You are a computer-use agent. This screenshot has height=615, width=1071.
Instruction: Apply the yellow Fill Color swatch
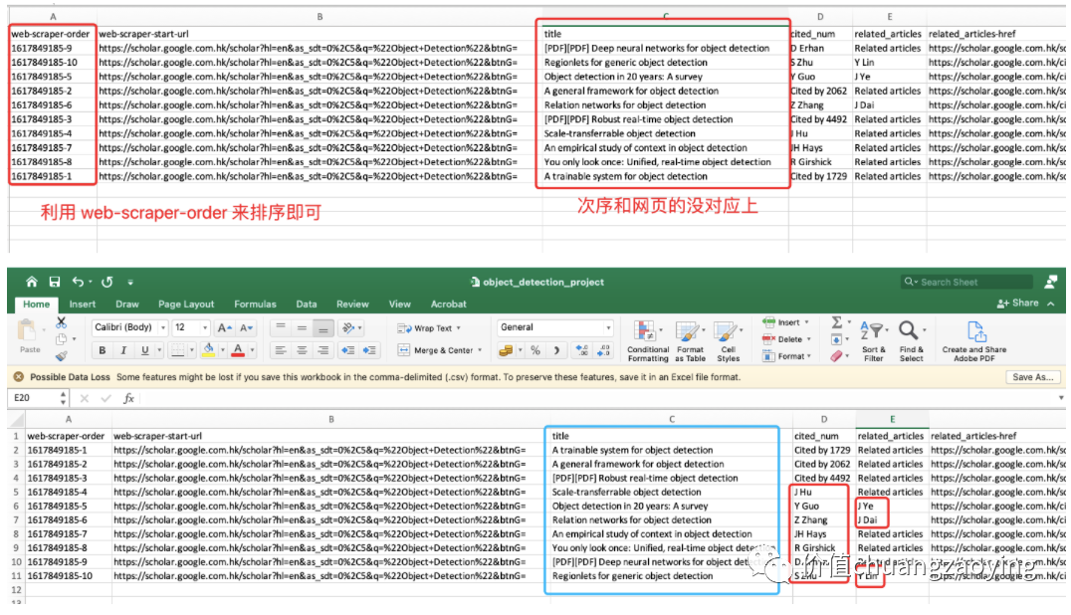tap(208, 350)
